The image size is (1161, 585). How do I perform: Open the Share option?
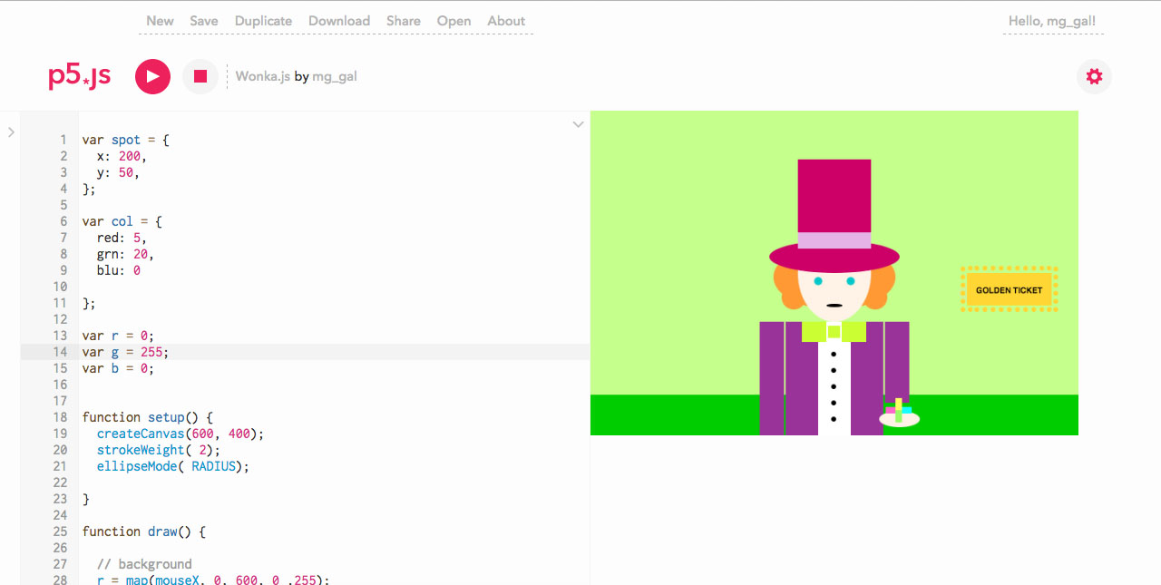pos(404,21)
